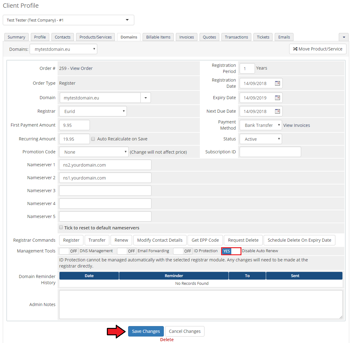Click Get EPP Code button
This screenshot has height=343, width=352.
tap(205, 240)
